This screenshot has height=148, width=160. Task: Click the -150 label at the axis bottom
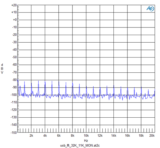14,133
